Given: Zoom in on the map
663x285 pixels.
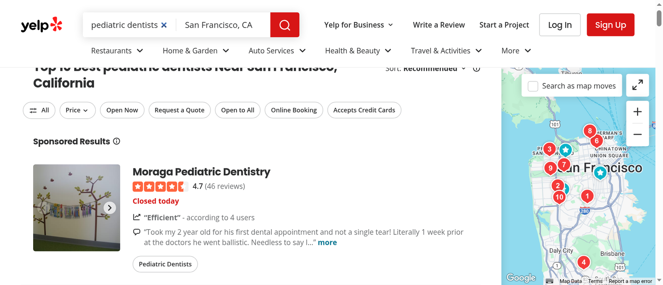Looking at the screenshot, I should (637, 112).
